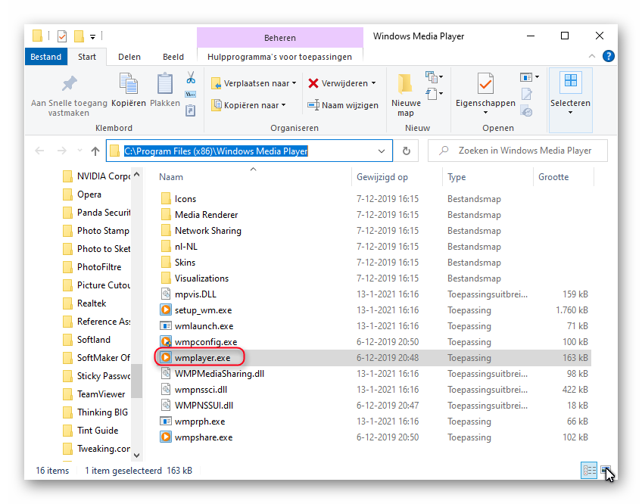642x504 pixels.
Task: Click the quick access new folder icon
Action: (x=79, y=36)
